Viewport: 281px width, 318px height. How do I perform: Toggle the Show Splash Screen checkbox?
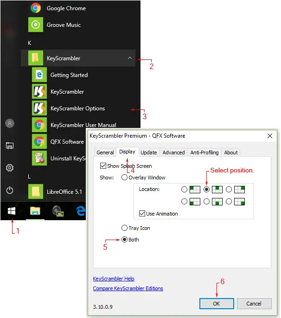(103, 165)
